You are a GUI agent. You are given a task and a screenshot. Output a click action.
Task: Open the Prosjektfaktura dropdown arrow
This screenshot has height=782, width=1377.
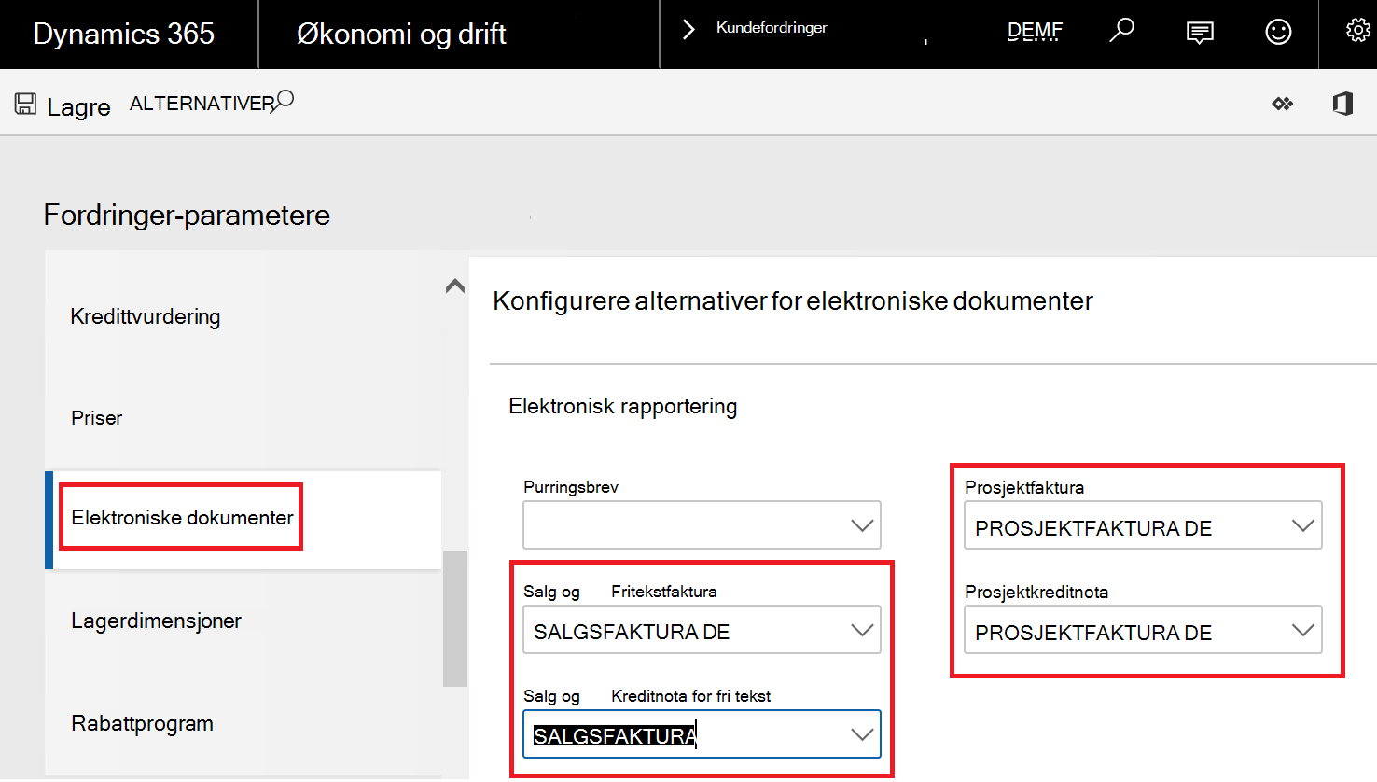pos(1303,526)
